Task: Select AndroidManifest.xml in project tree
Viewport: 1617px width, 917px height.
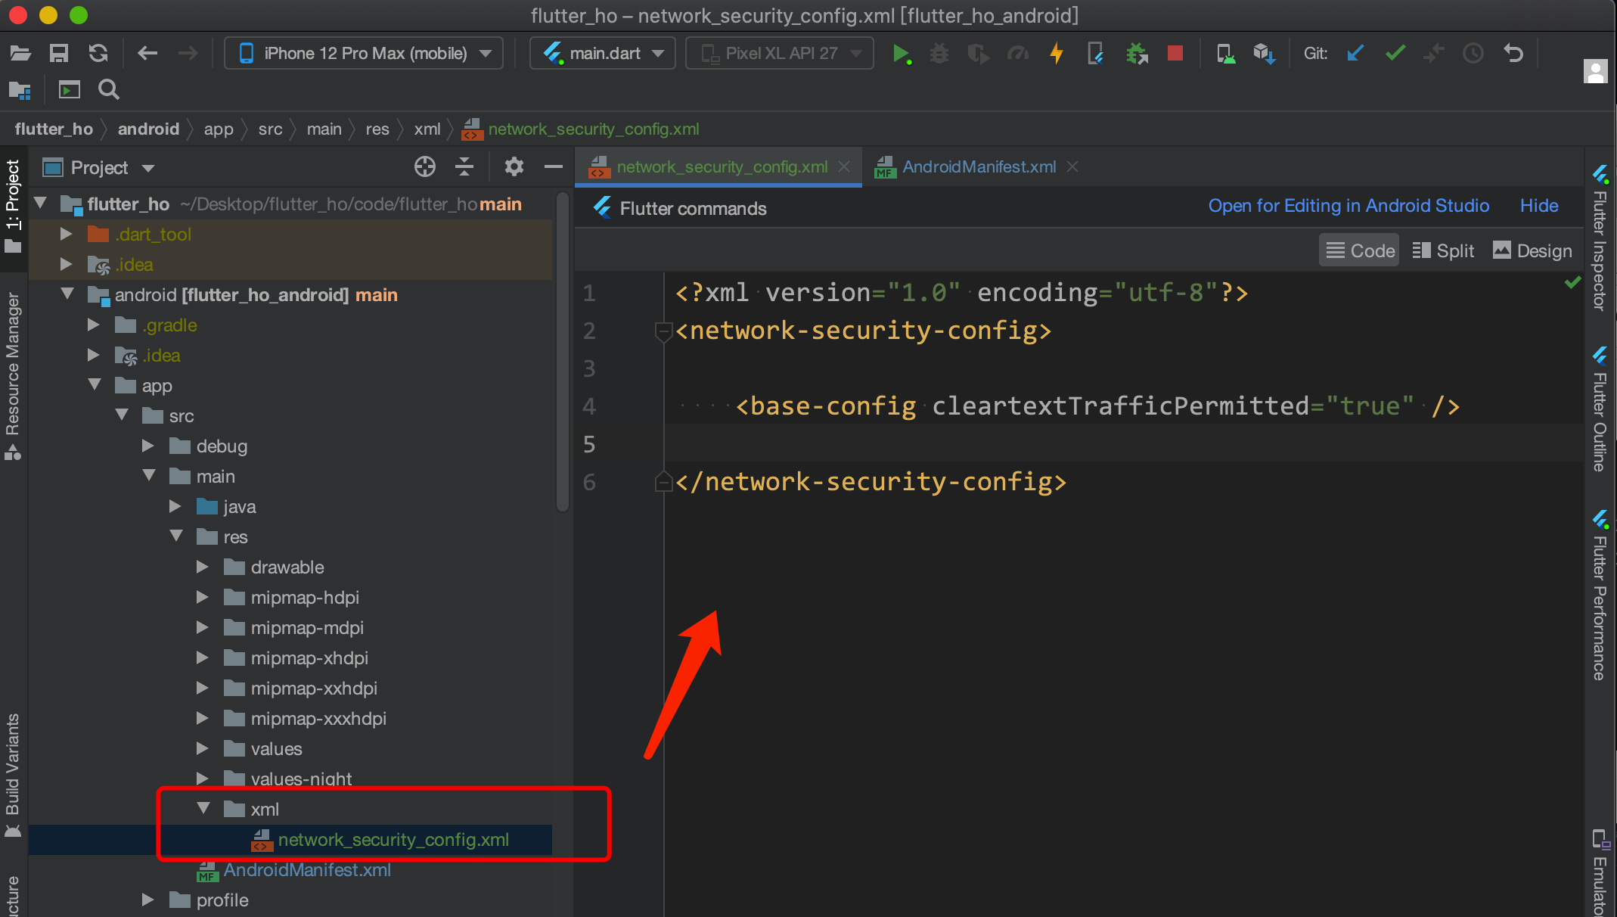Action: pos(307,870)
